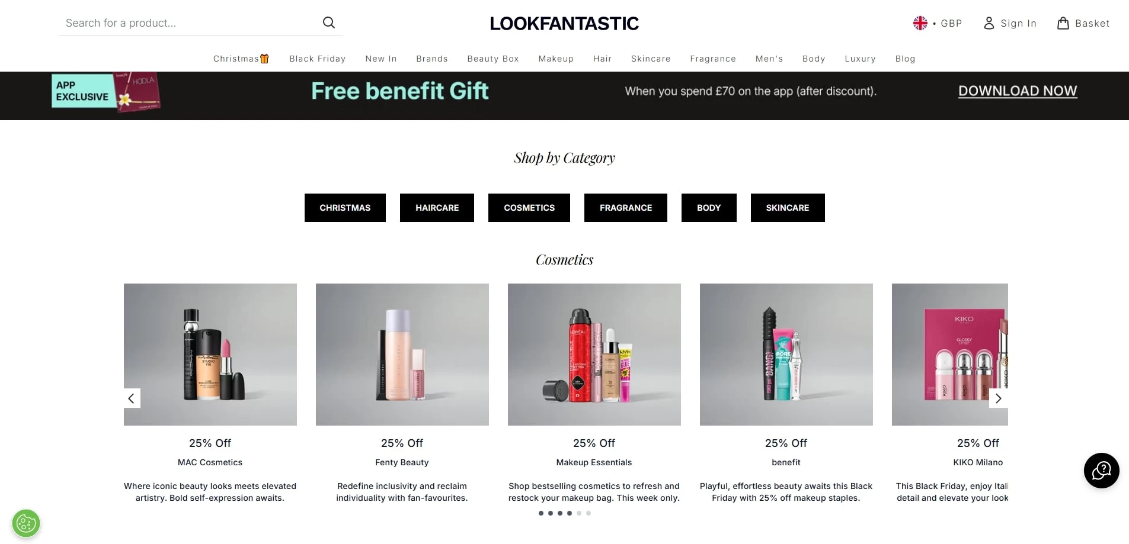Go back with left carousel arrow
Viewport: 1129px width, 544px height.
131,398
